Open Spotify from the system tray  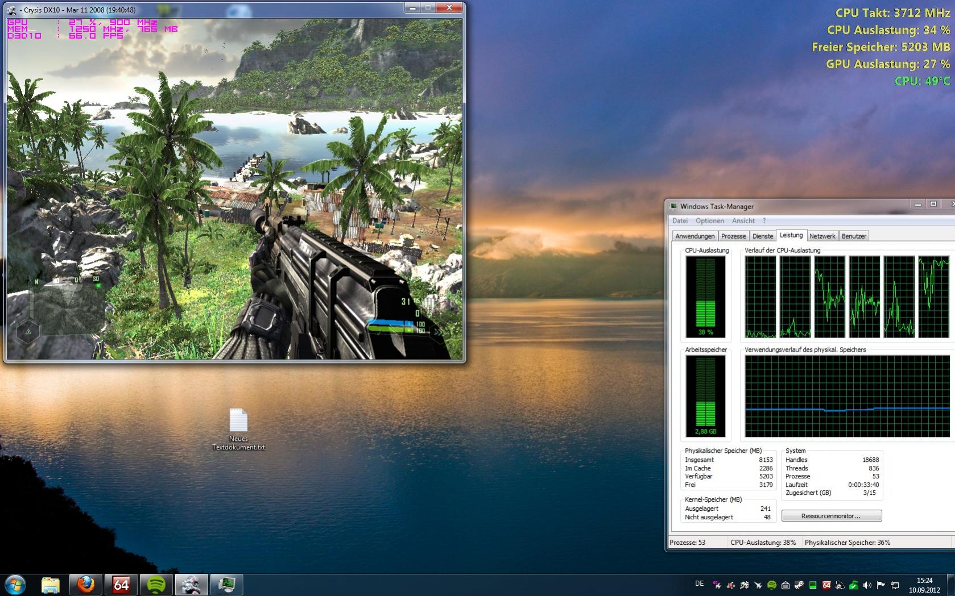coord(772,585)
